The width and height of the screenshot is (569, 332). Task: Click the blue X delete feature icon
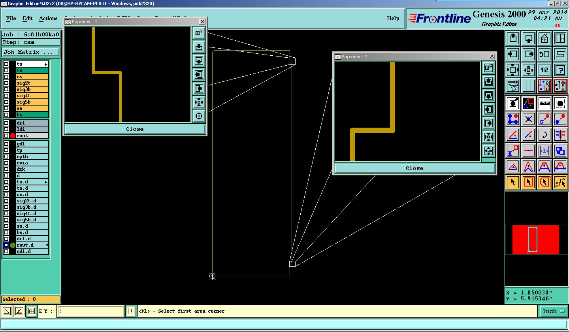[529, 119]
